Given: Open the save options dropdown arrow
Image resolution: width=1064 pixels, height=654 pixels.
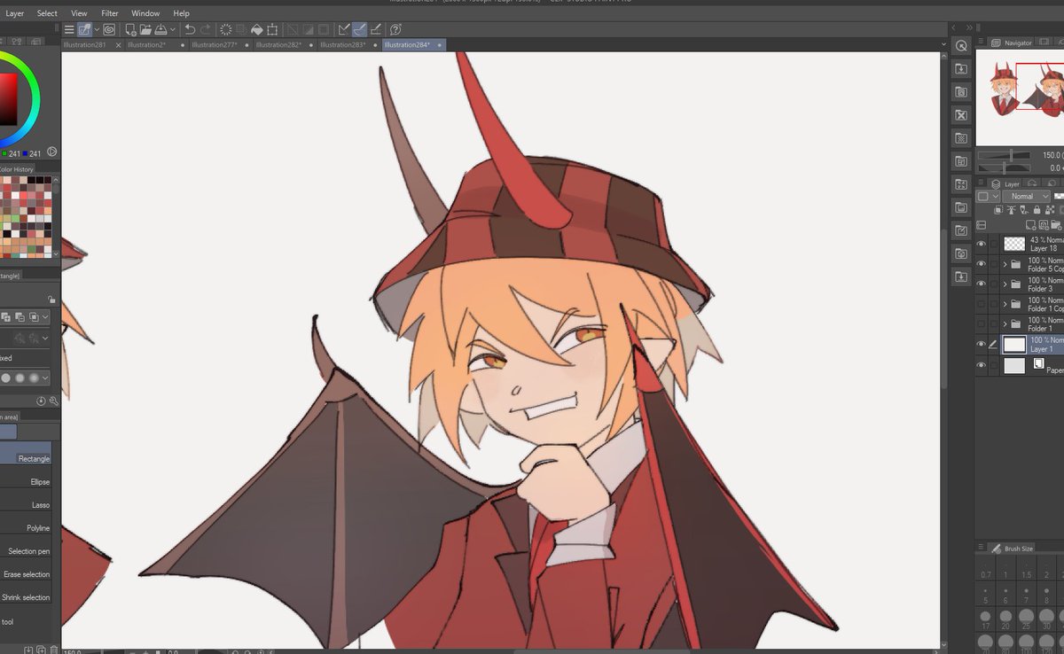Looking at the screenshot, I should (x=174, y=29).
